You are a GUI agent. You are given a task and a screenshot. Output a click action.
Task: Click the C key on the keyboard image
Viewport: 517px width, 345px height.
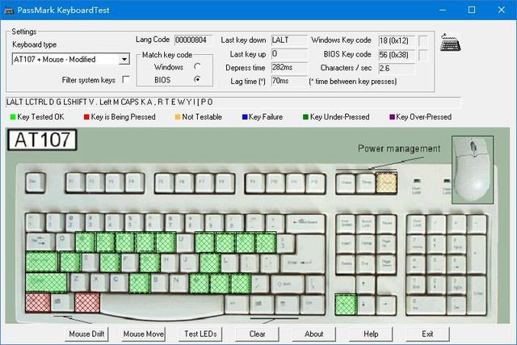119,283
